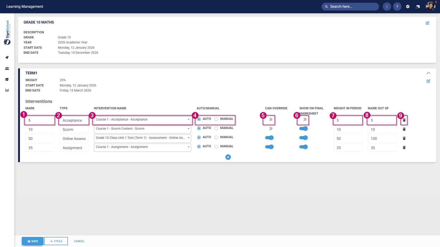This screenshot has height=247, width=440.
Task: Select AUTO for Online Assess row
Action: [x=199, y=137]
